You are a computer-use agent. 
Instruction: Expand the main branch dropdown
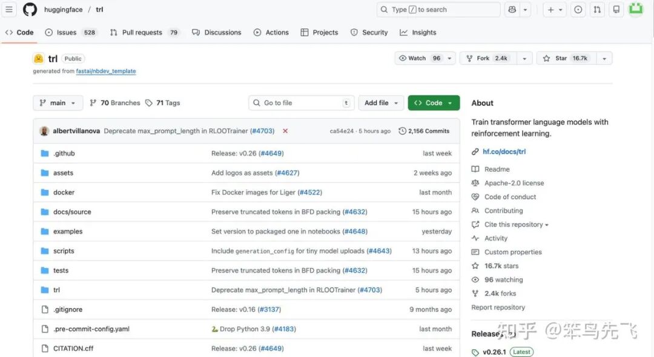(58, 103)
